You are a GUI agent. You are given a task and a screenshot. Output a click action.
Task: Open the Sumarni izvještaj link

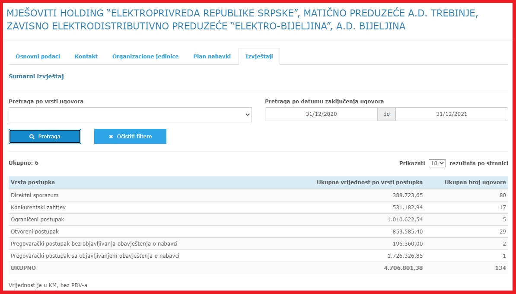(36, 77)
